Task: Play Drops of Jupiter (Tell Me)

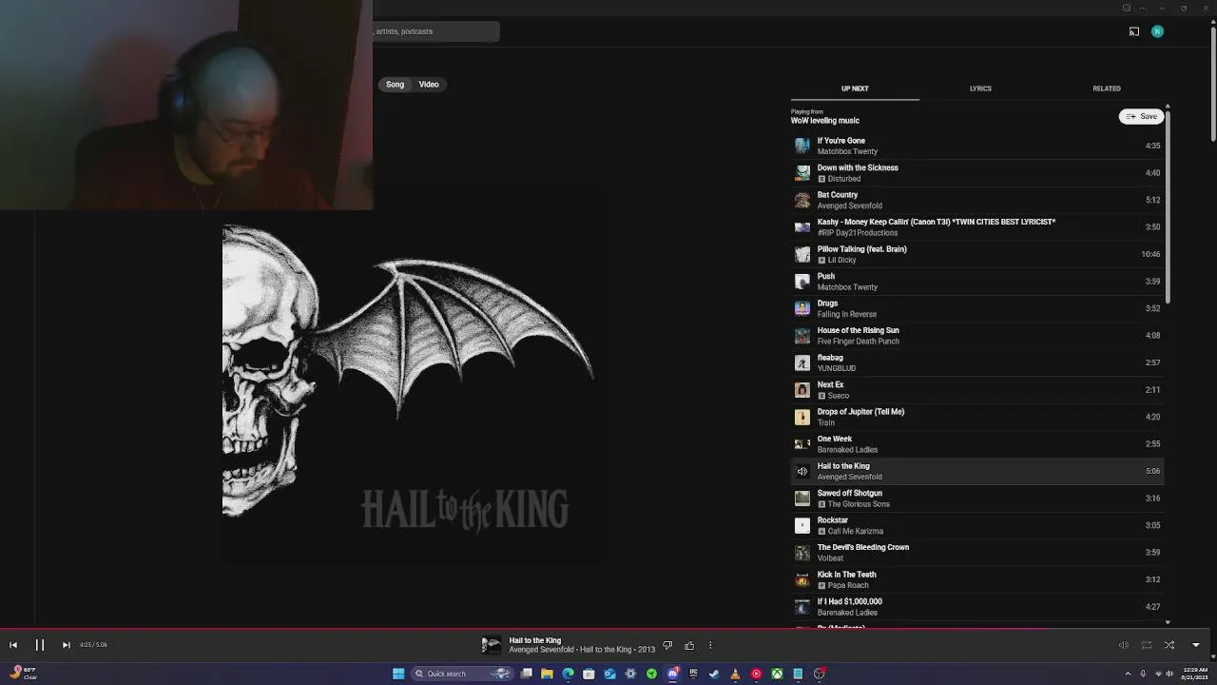Action: 977,417
